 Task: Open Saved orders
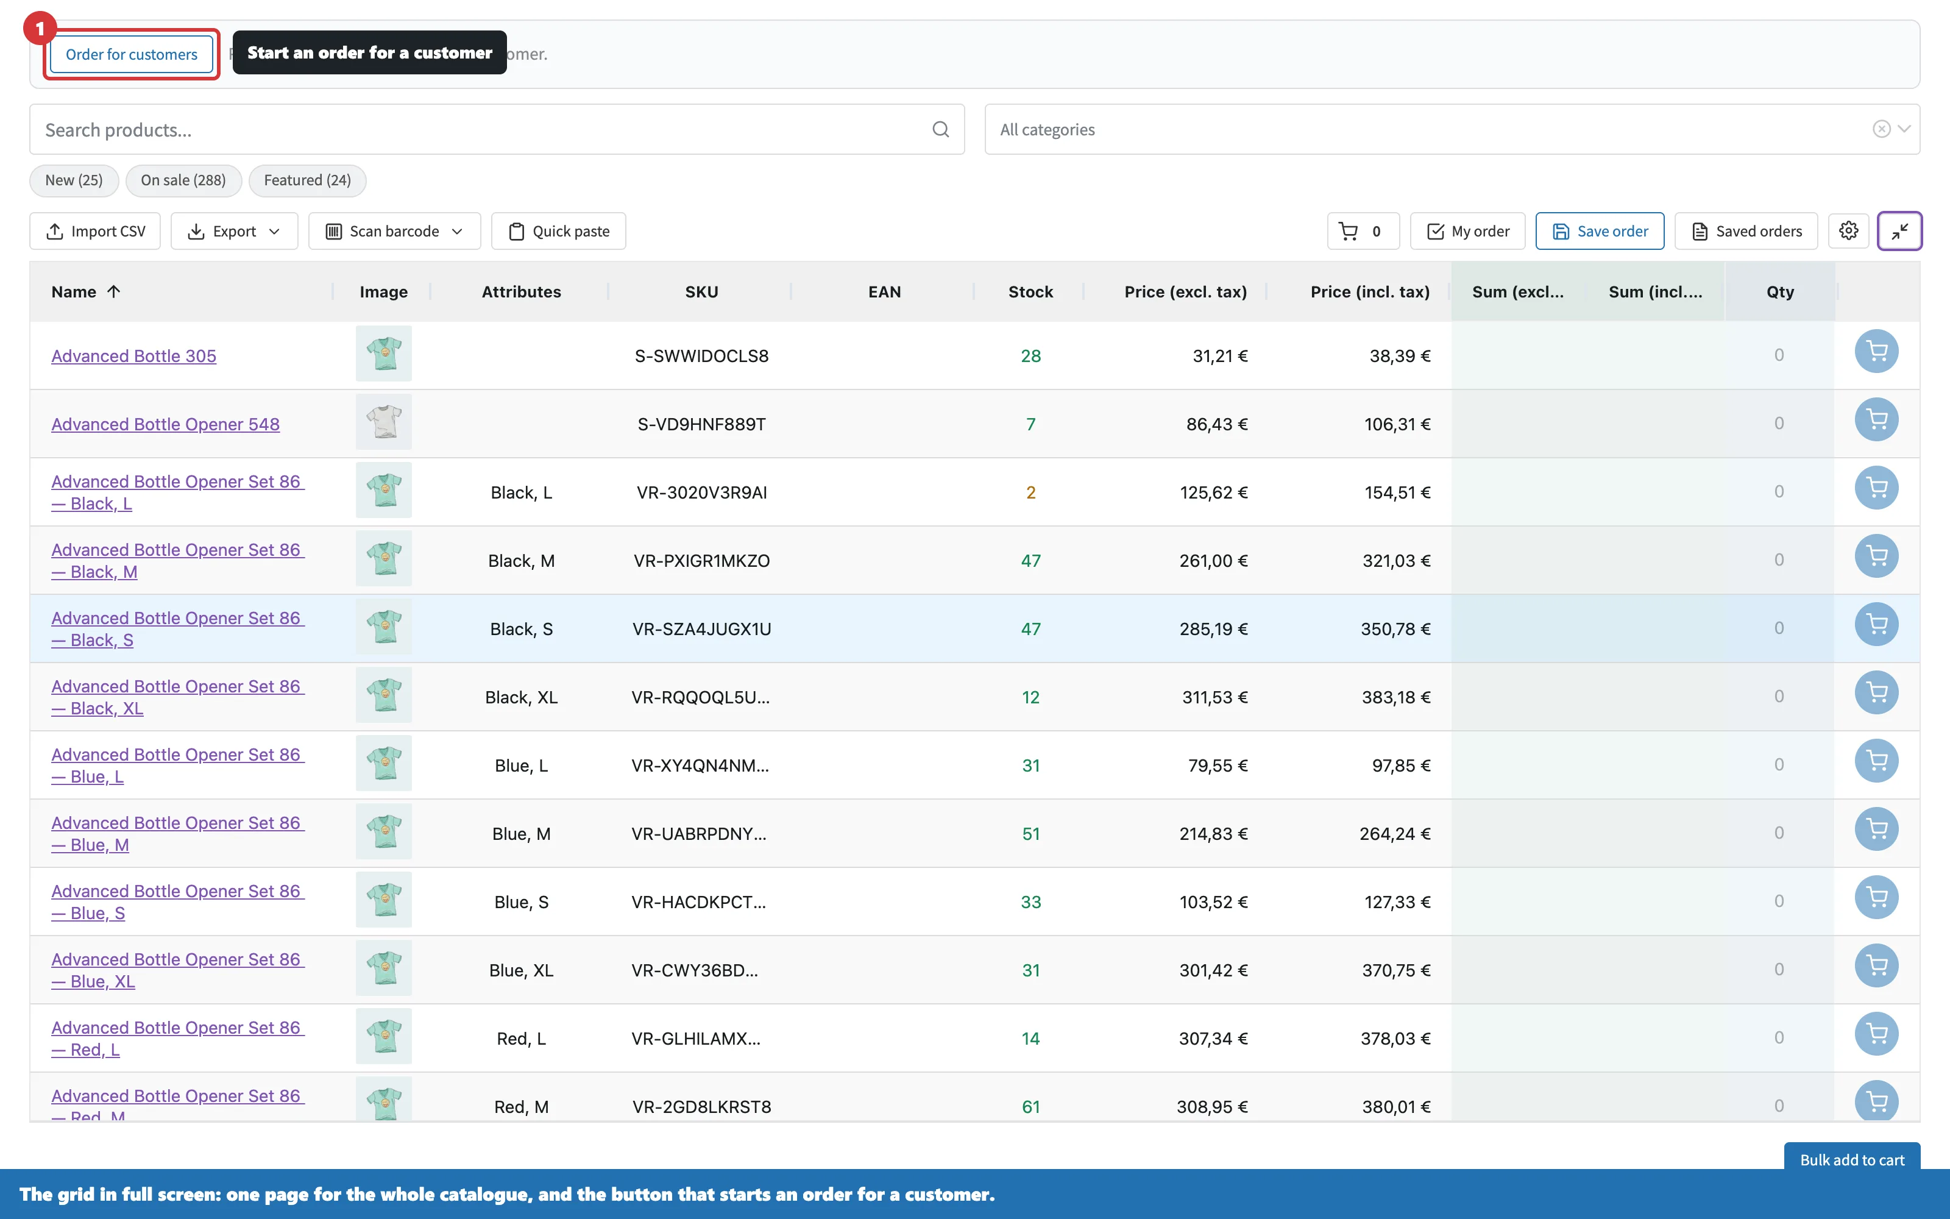[1746, 232]
